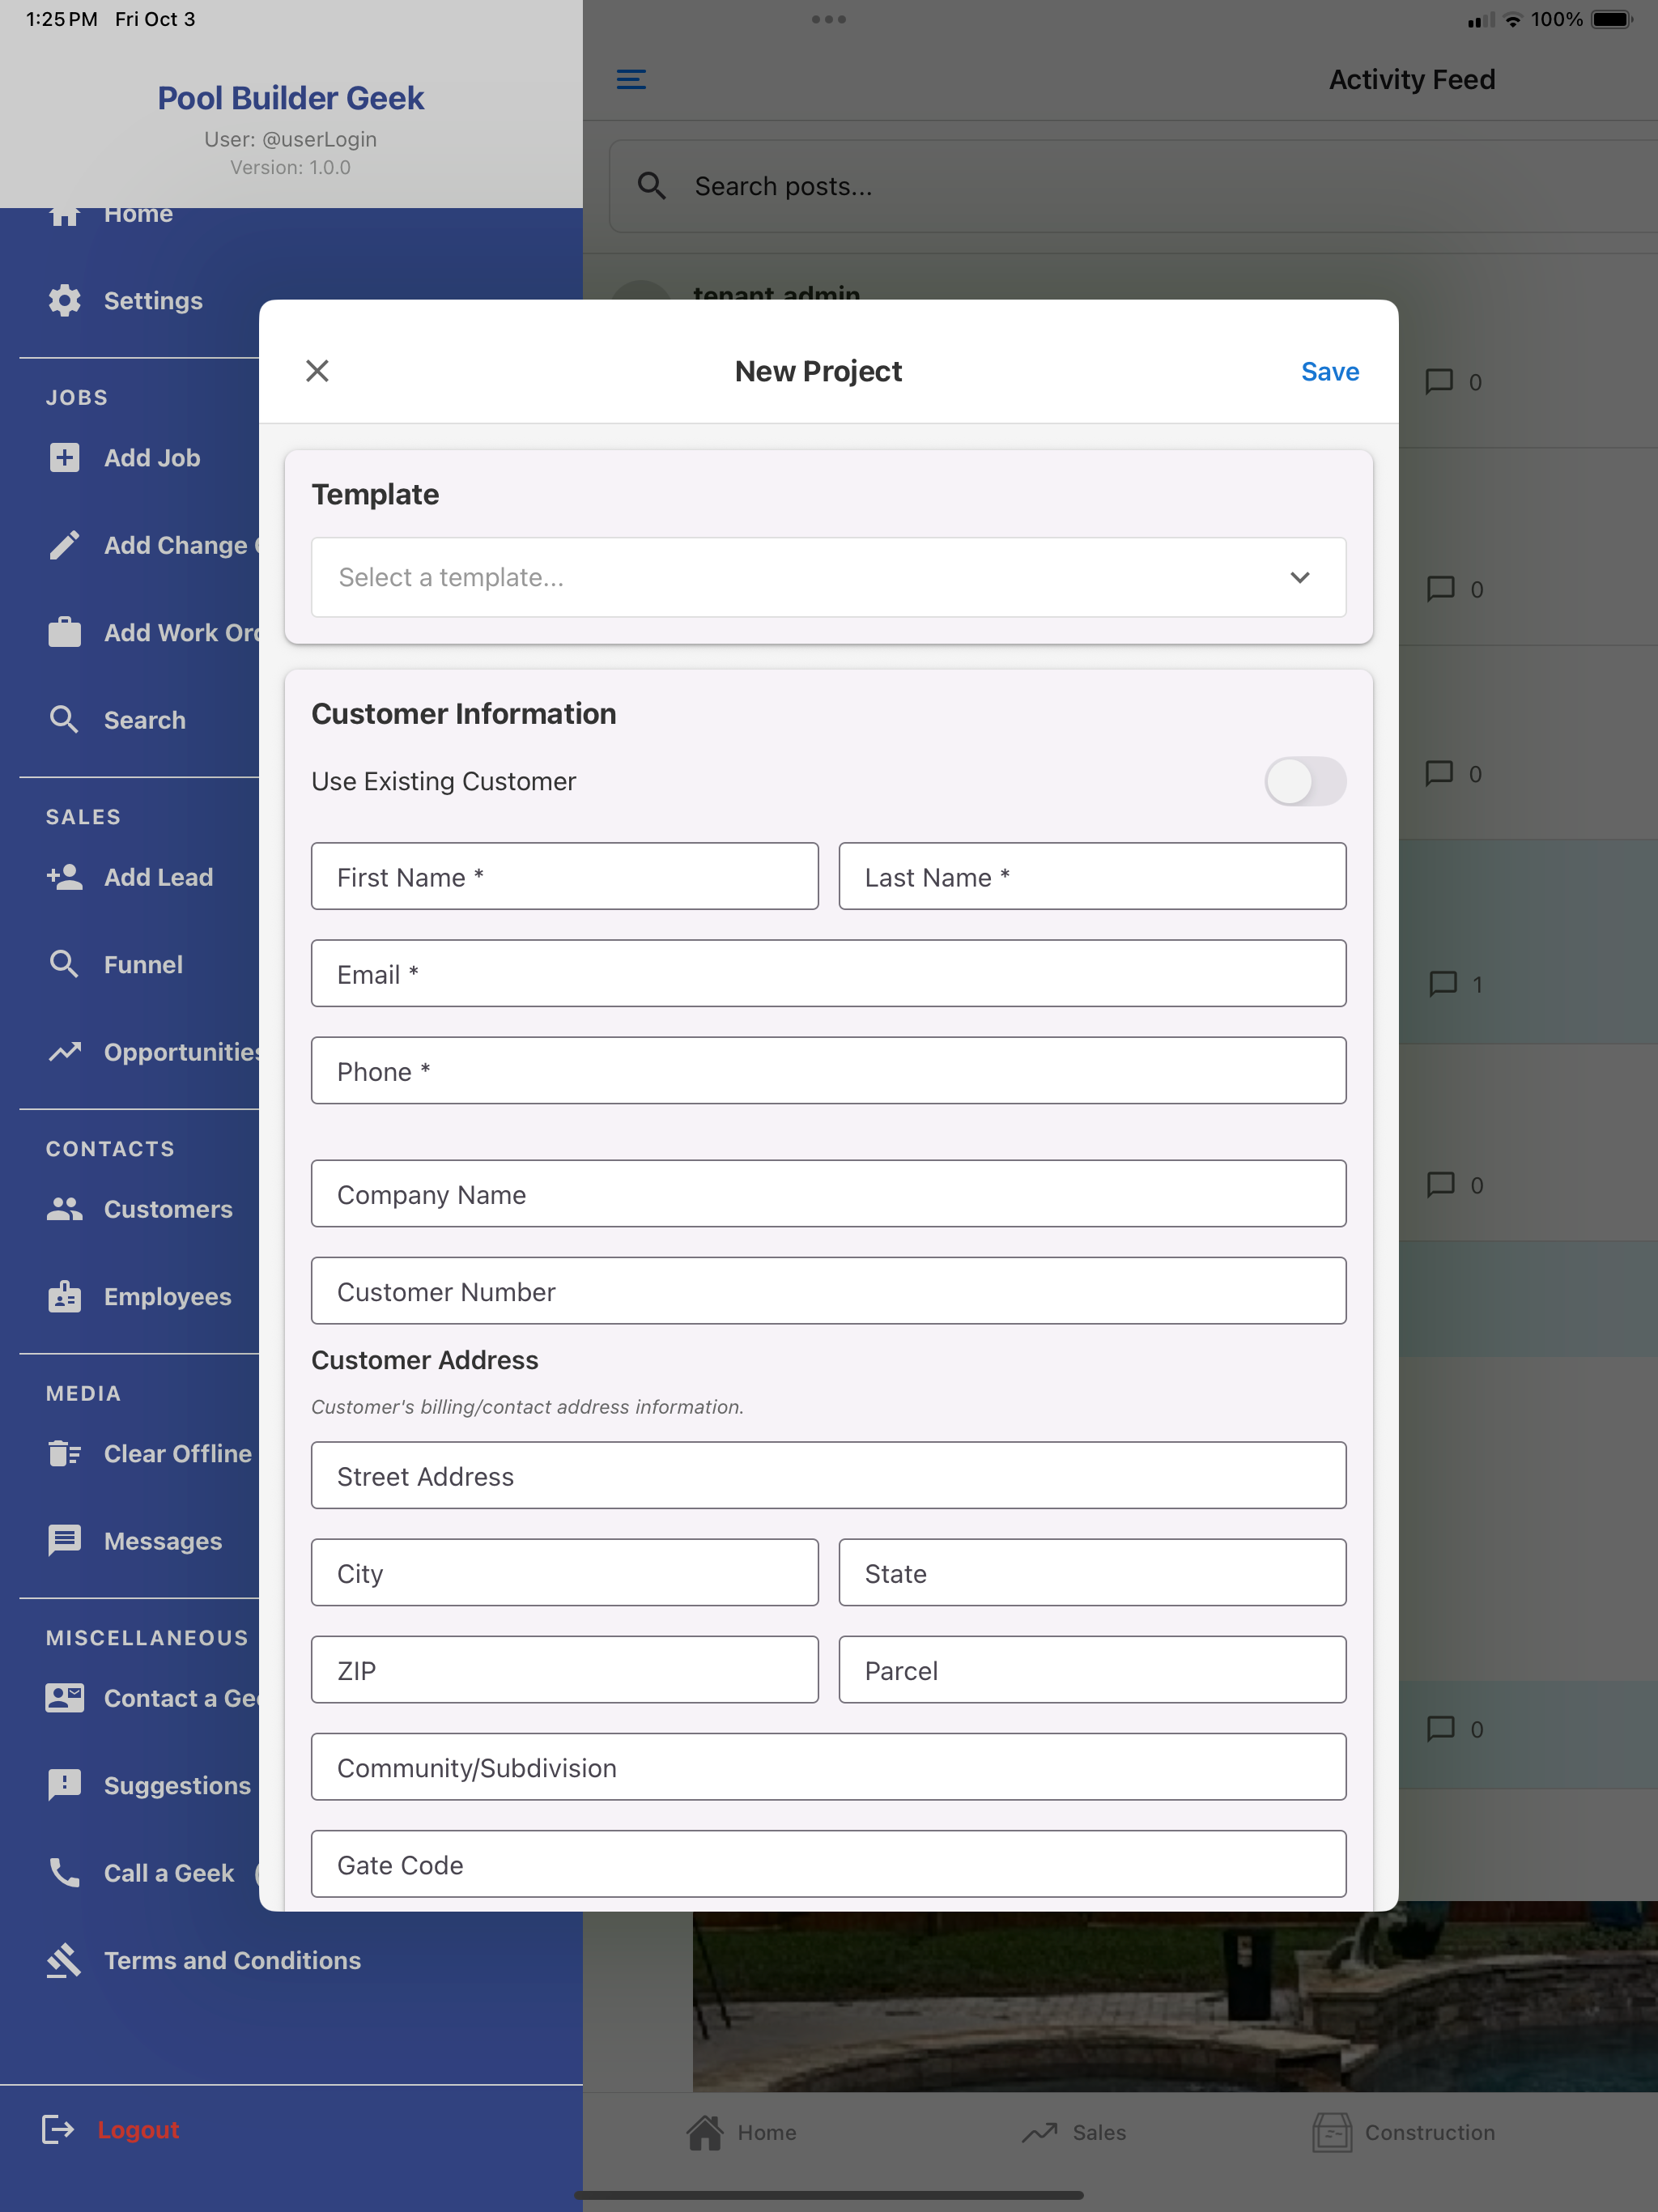Image resolution: width=1658 pixels, height=2212 pixels.
Task: Select the Community/Subdivision field
Action: tap(828, 1766)
